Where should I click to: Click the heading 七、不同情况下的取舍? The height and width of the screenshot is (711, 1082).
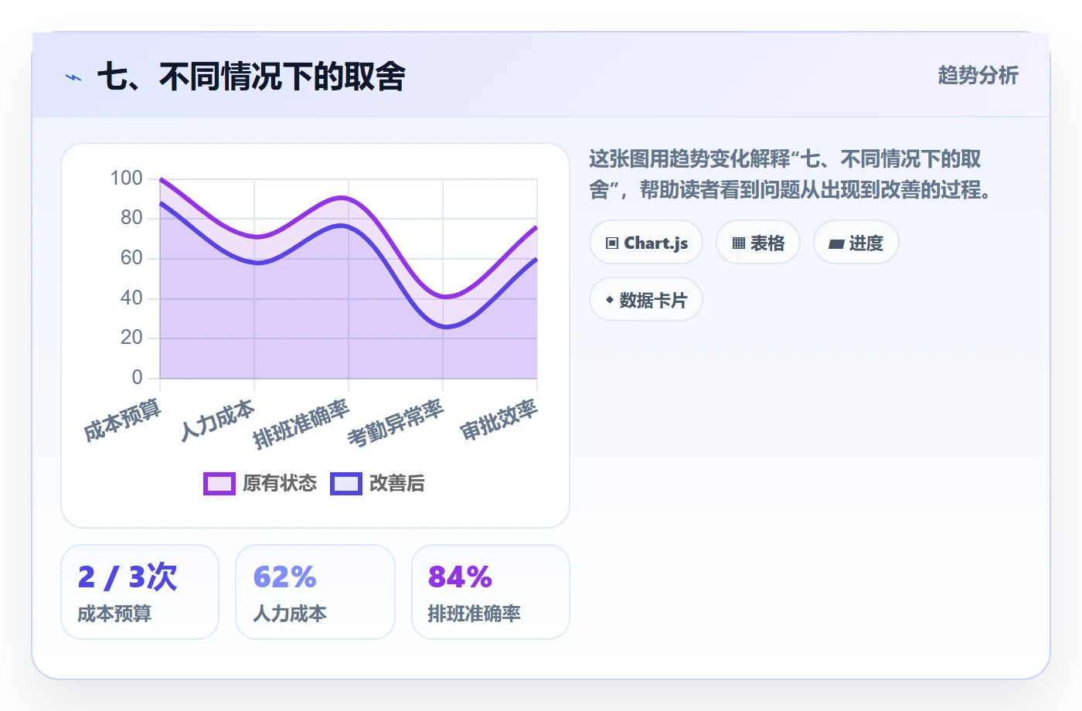click(251, 77)
